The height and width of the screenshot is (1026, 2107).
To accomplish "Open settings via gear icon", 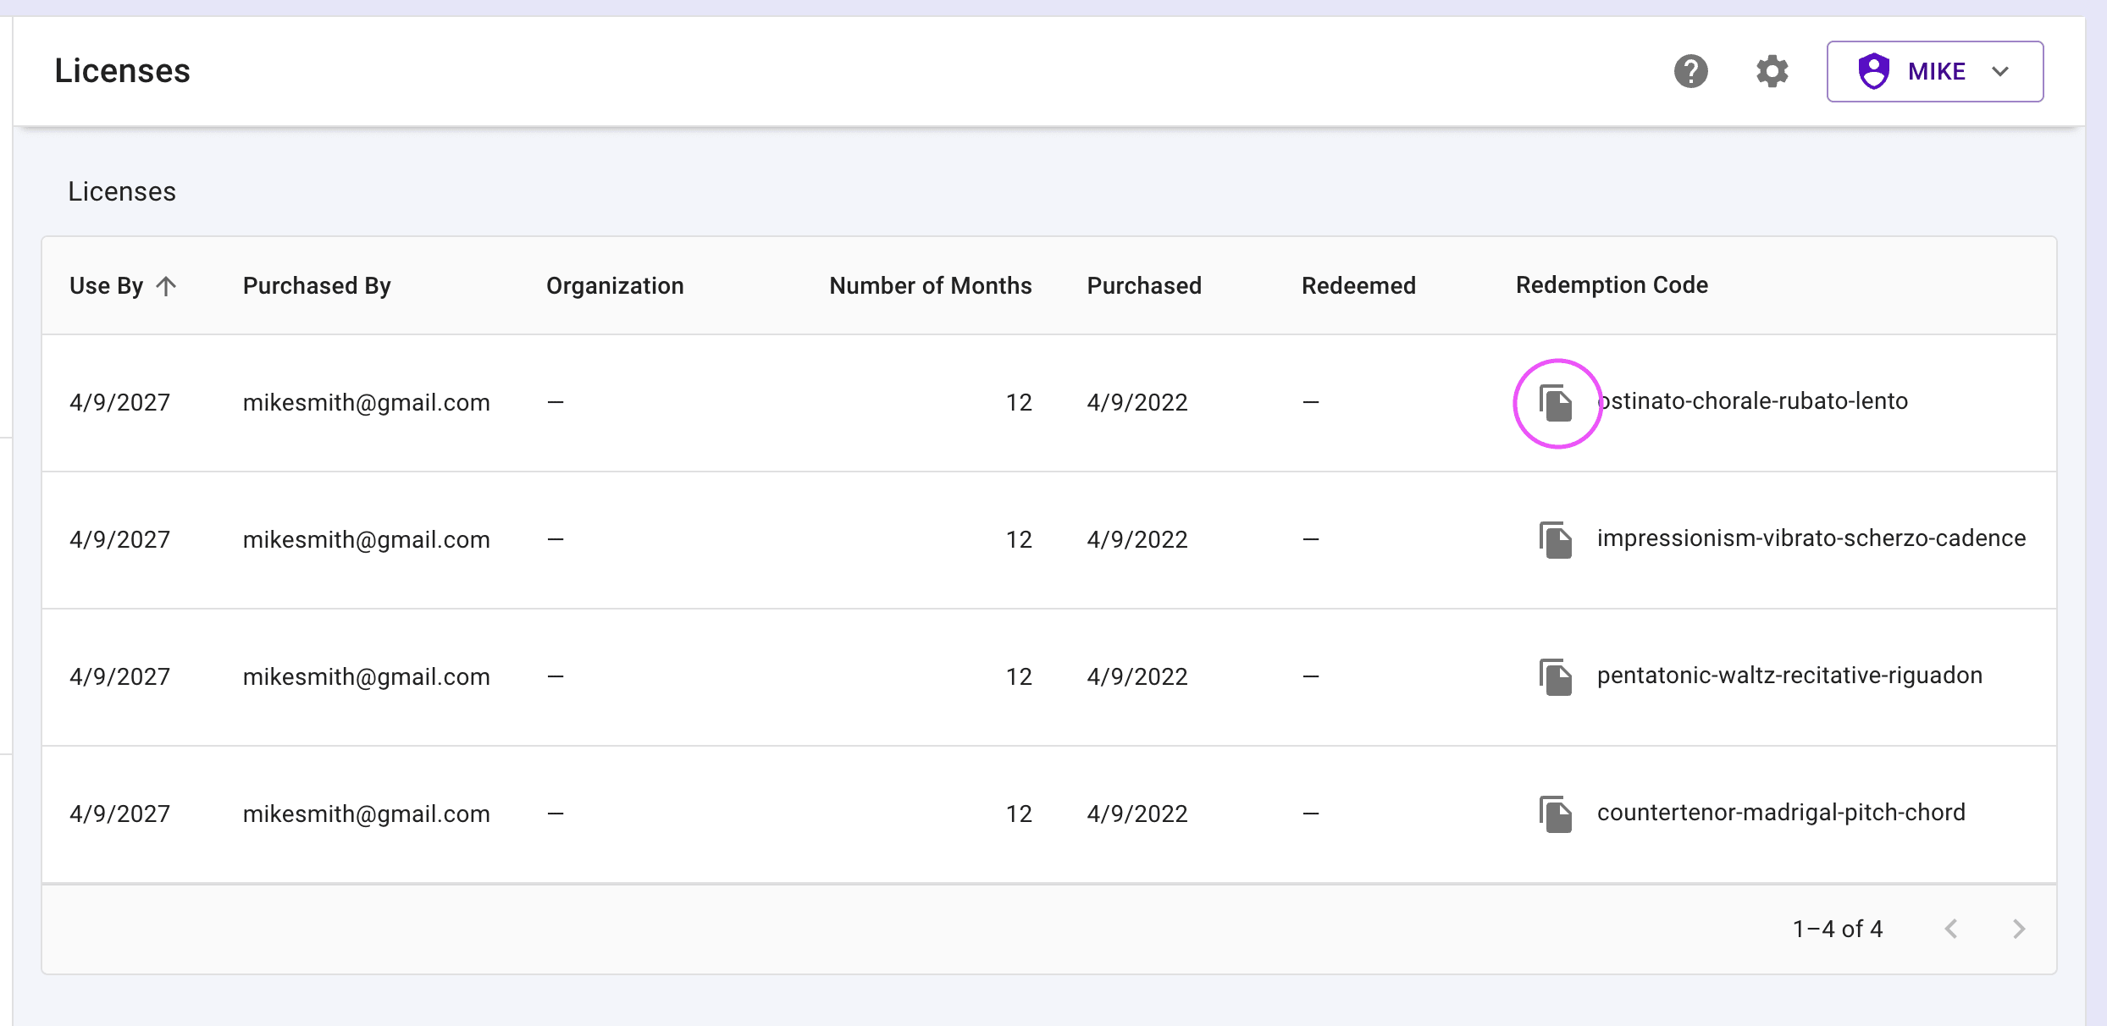I will [1772, 72].
